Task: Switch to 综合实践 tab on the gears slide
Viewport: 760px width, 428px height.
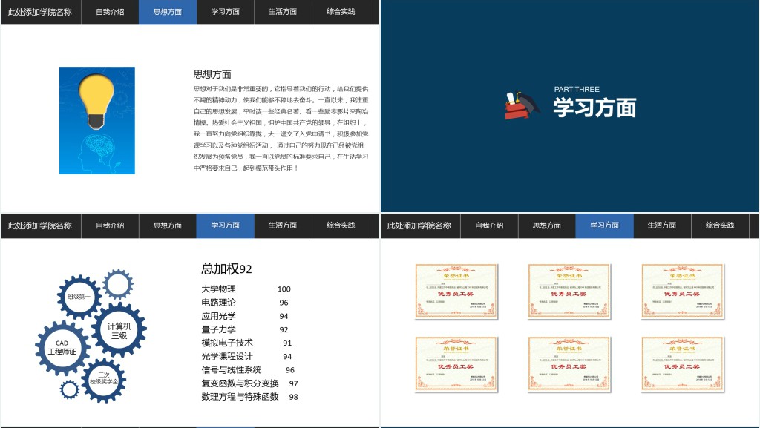Action: [341, 225]
